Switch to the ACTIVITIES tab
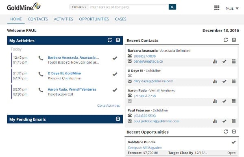 pyautogui.click(x=63, y=19)
